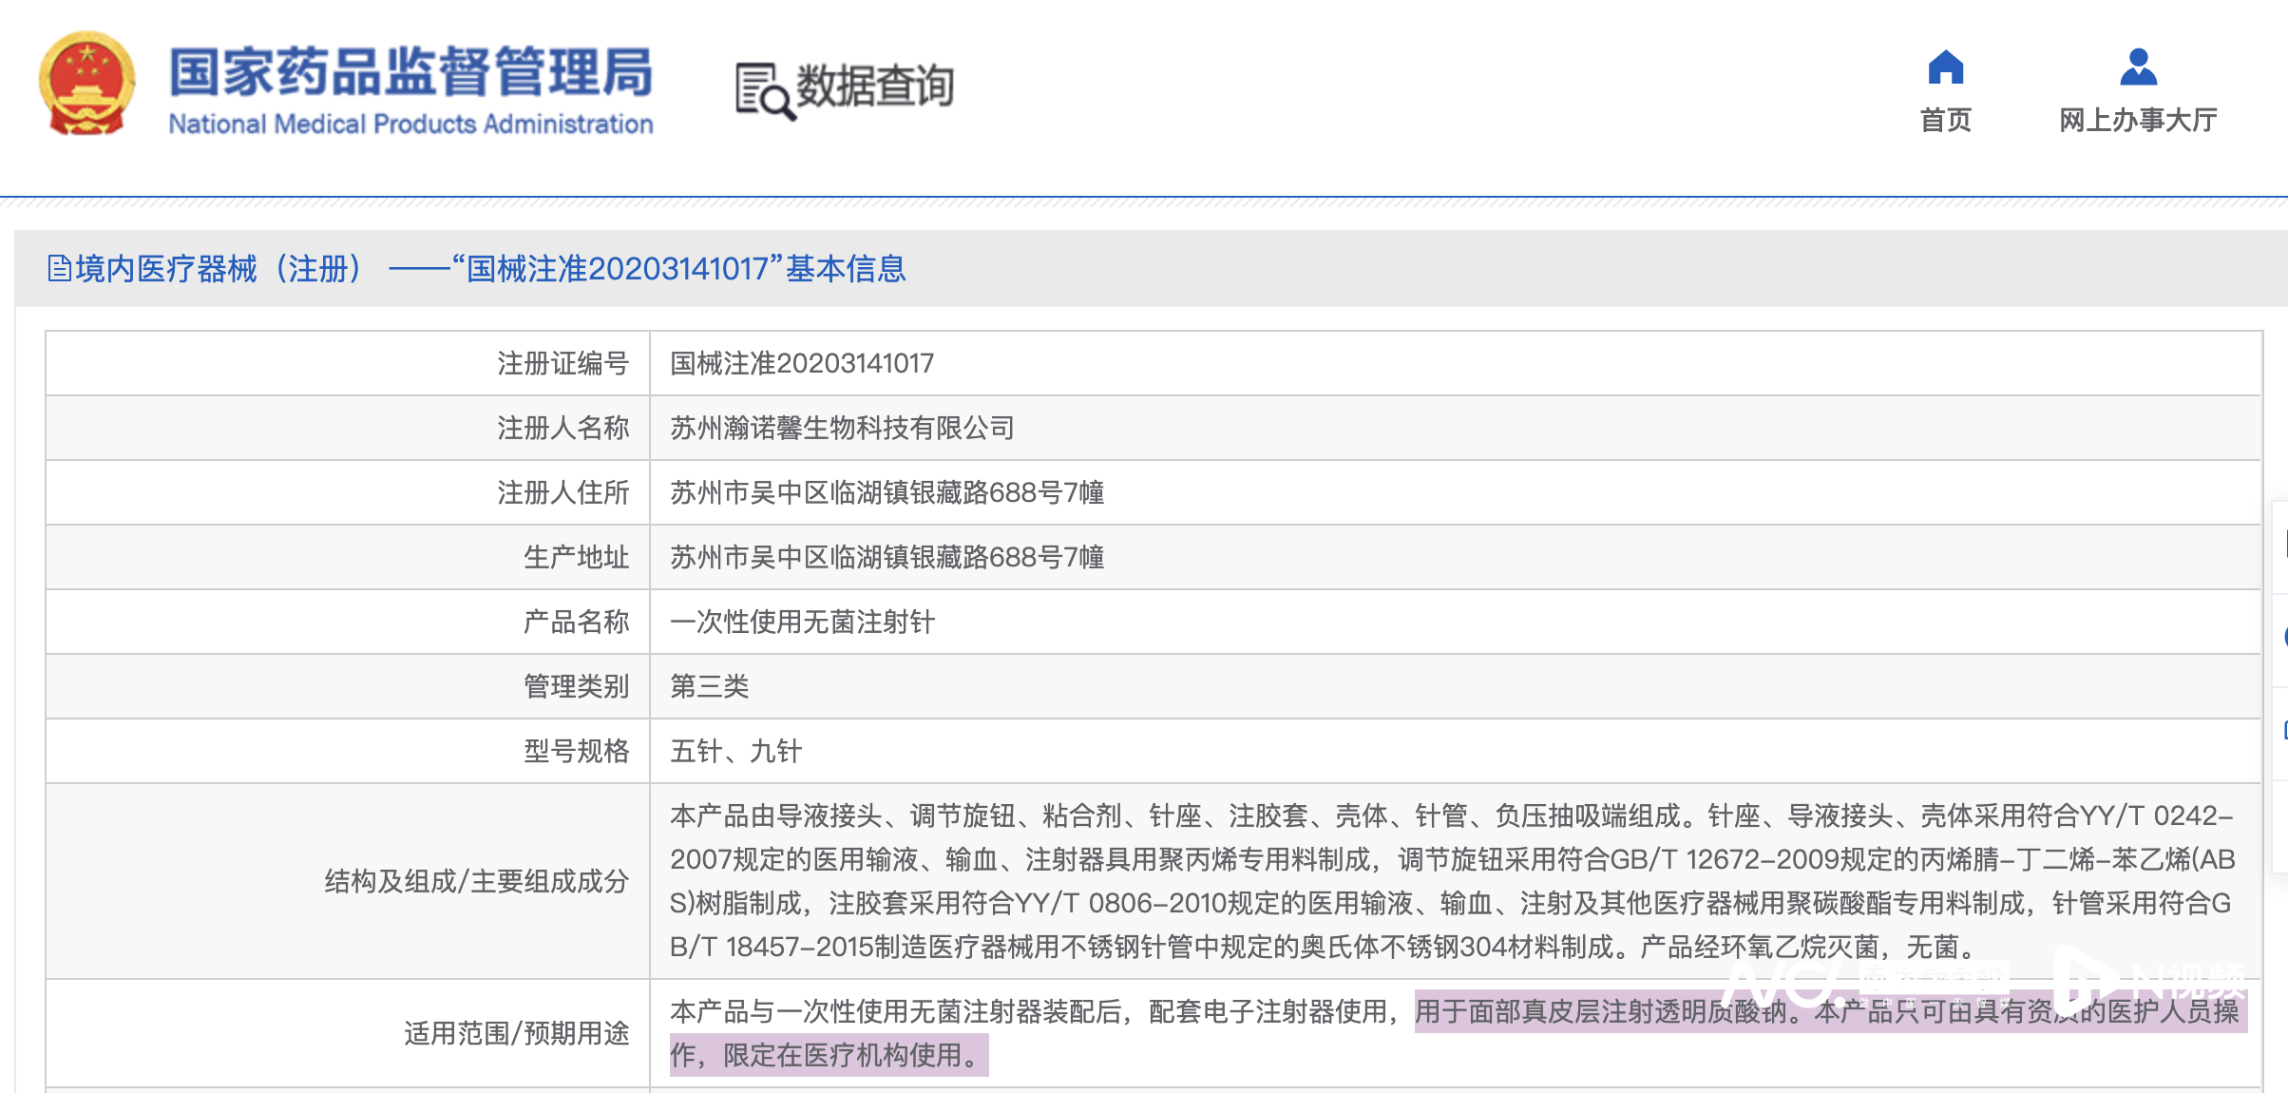Screen dimensions: 2288x1093
Task: Click the national emblem logo
Action: click(x=86, y=85)
